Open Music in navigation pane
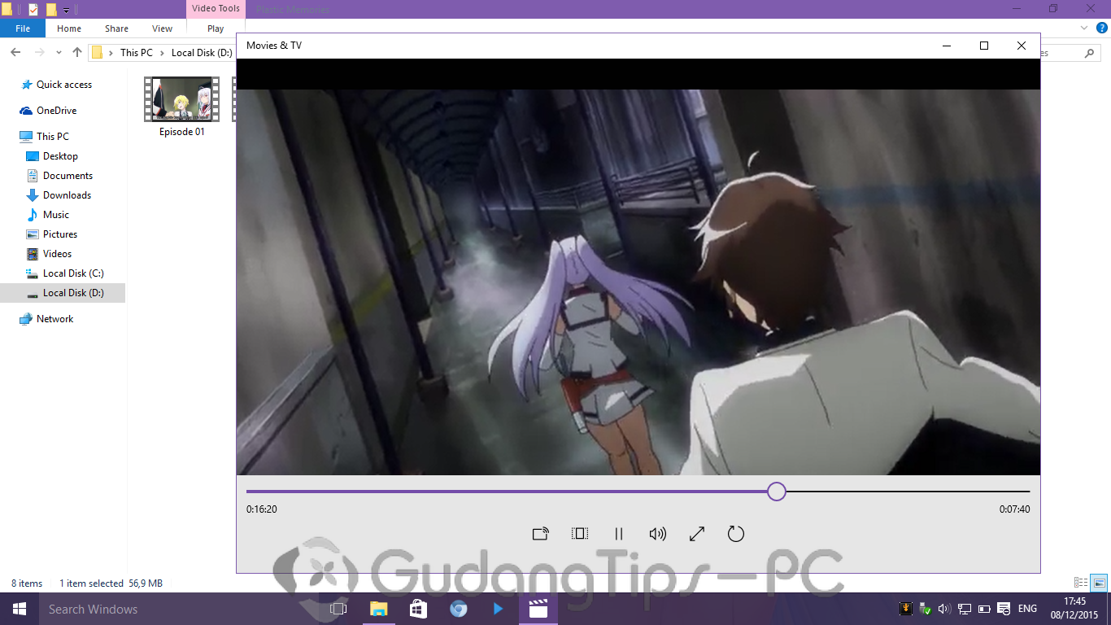1111x625 pixels. coord(55,215)
